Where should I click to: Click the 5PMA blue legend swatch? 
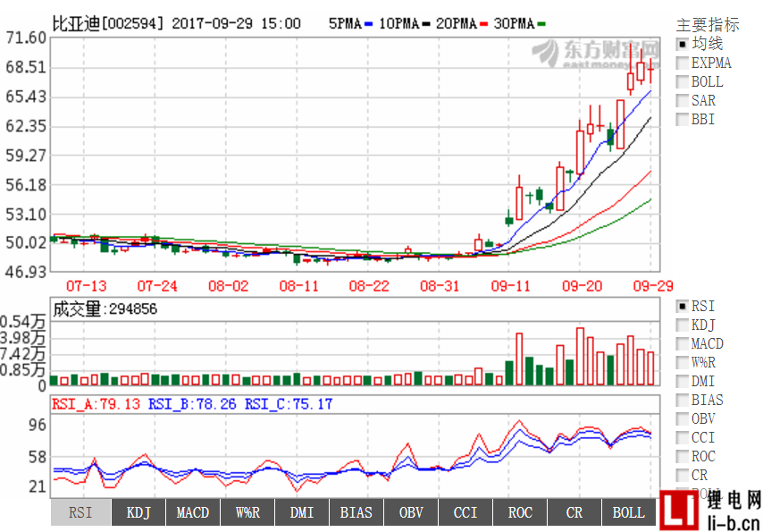[x=369, y=24]
